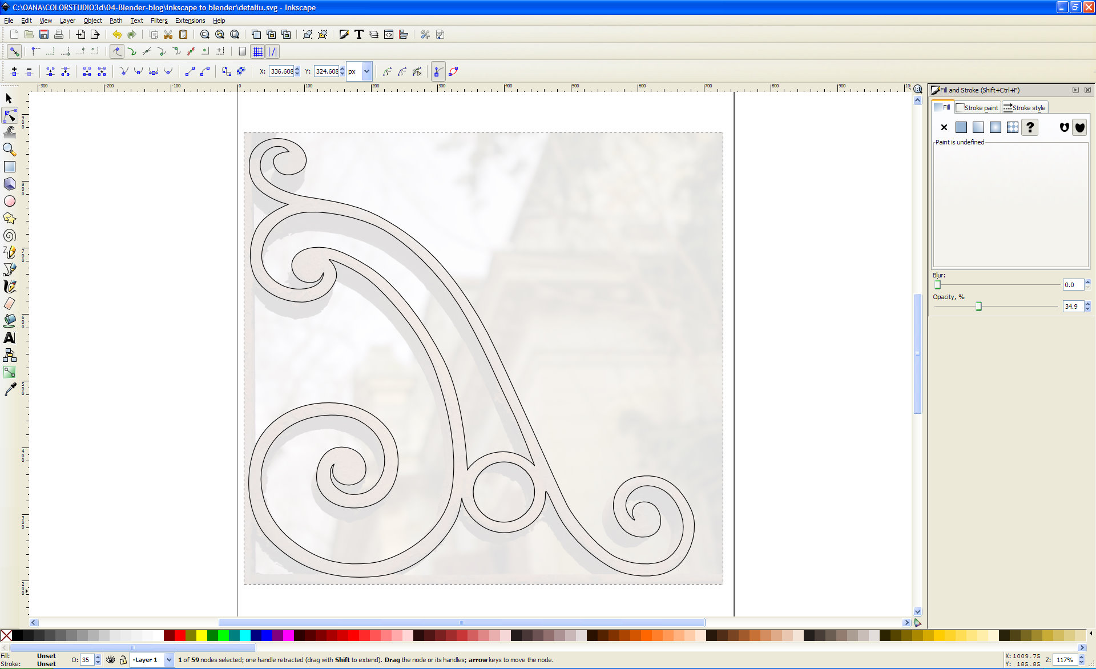
Task: Click Delete selected nodes minus icon
Action: (x=29, y=71)
